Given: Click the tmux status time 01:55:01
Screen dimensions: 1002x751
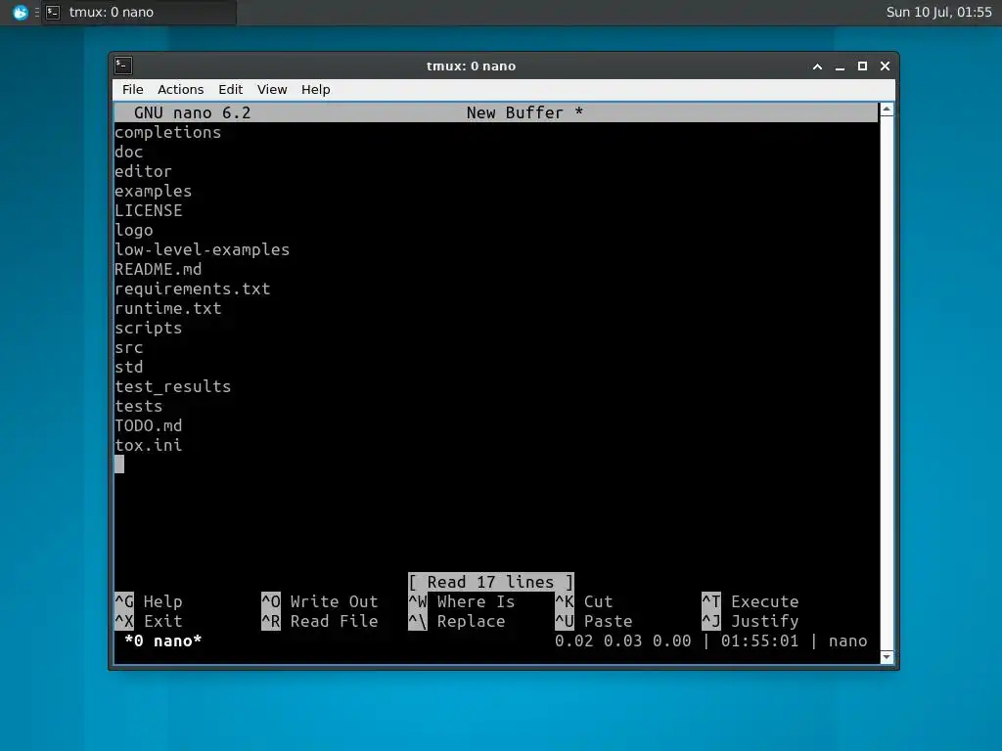Looking at the screenshot, I should point(759,641).
